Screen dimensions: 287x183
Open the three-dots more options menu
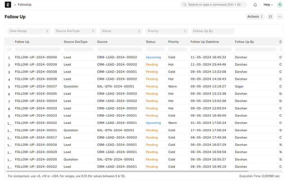(x=280, y=17)
